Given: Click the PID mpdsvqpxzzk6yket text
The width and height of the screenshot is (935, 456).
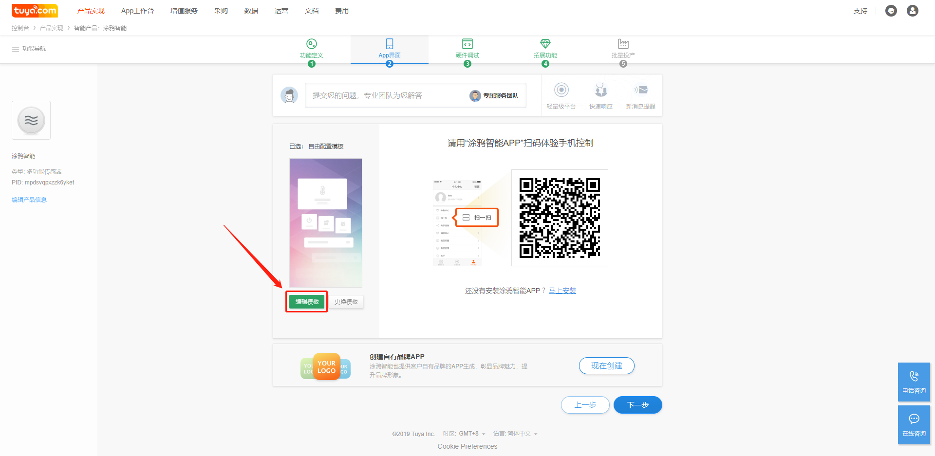Looking at the screenshot, I should (x=43, y=182).
